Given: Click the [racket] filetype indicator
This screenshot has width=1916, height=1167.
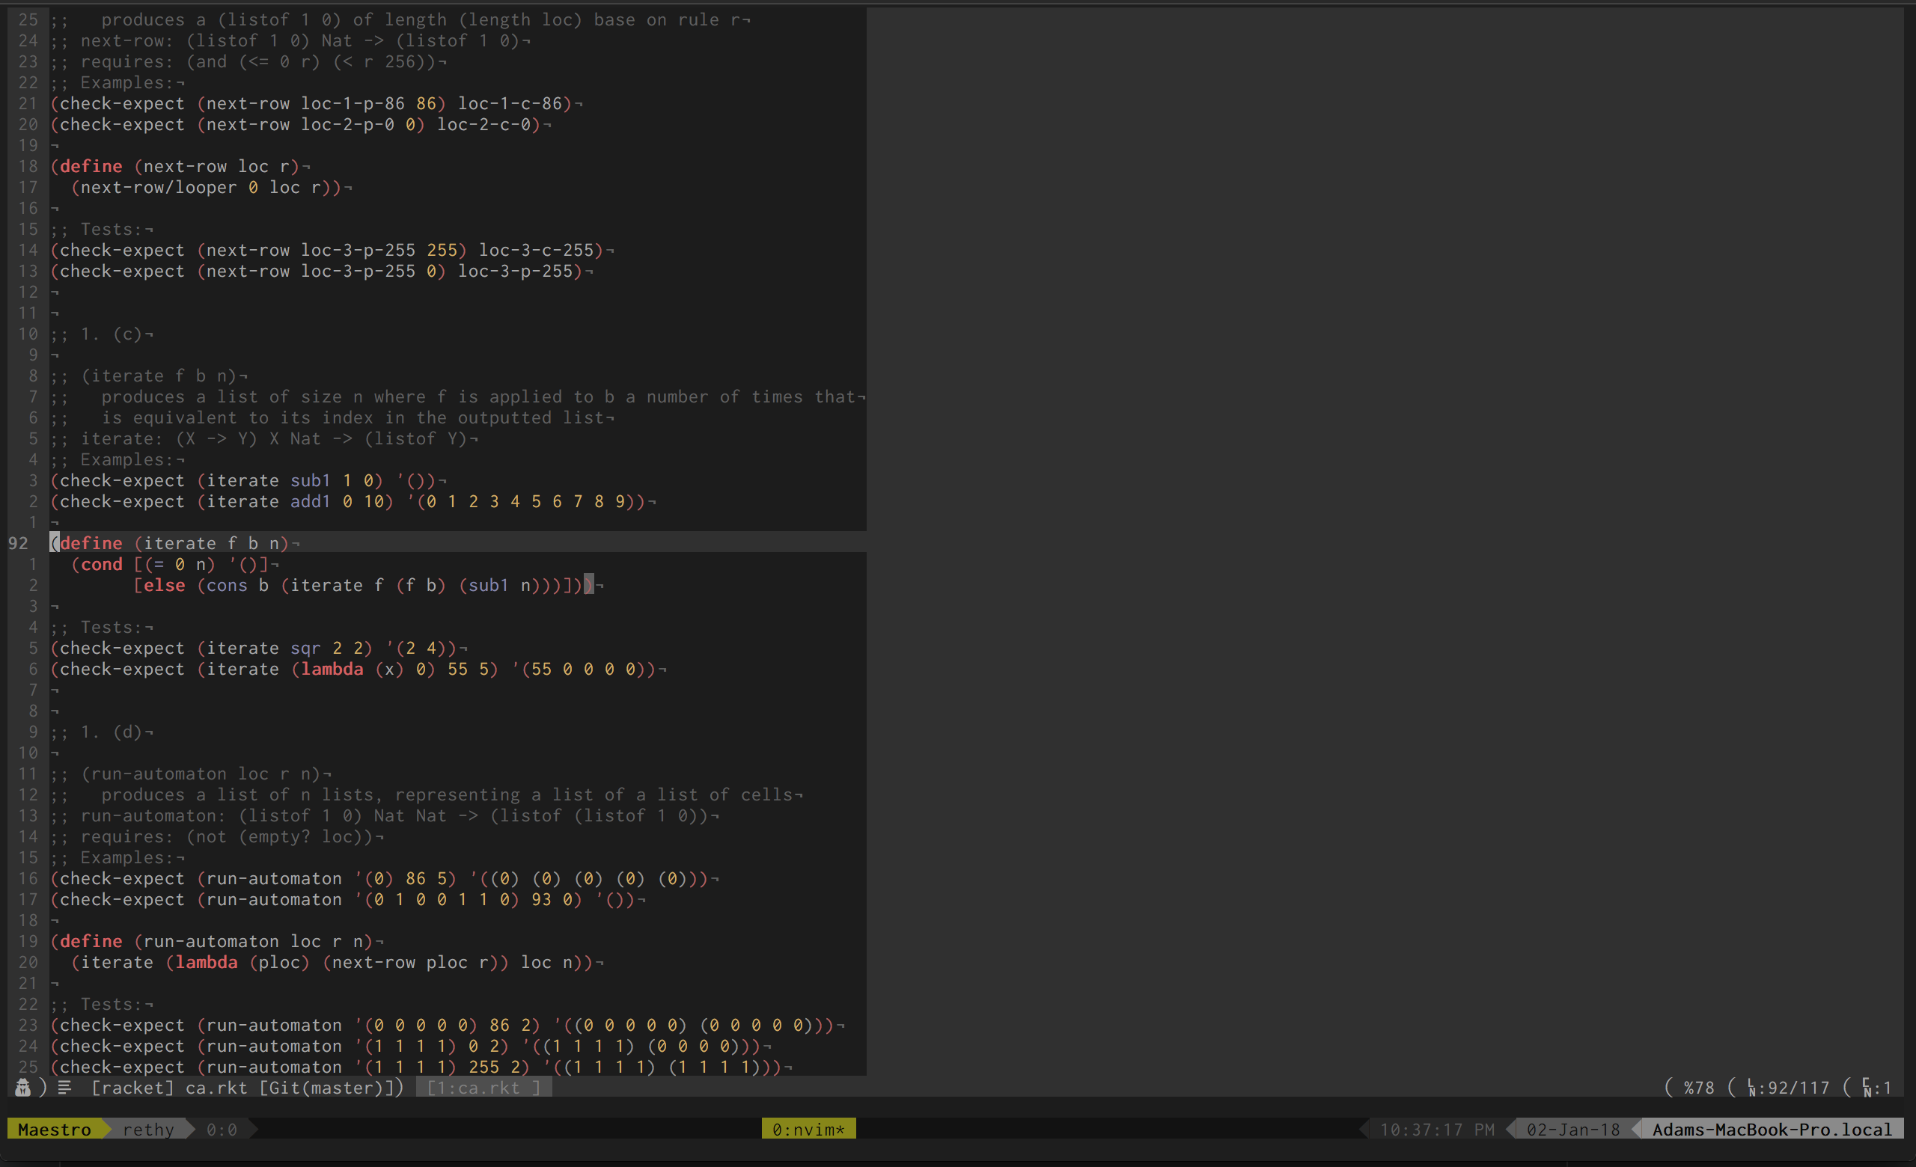Looking at the screenshot, I should coord(133,1088).
